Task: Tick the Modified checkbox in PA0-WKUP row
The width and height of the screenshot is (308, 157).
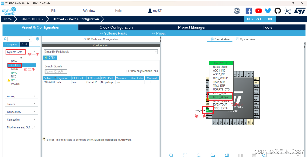Action: coord(152,82)
